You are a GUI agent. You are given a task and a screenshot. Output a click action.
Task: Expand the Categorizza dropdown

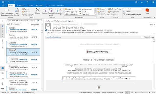click(x=113, y=12)
